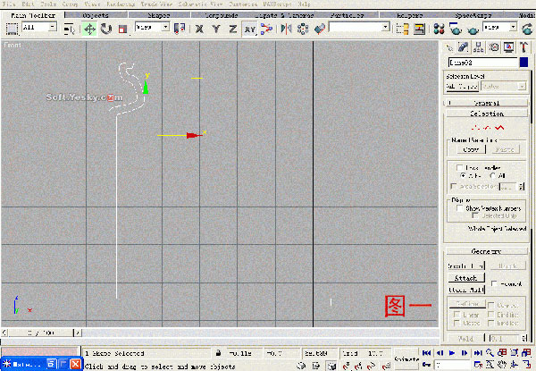The image size is (536, 371).
Task: Restrict movement to the X axis
Action: coord(199,30)
